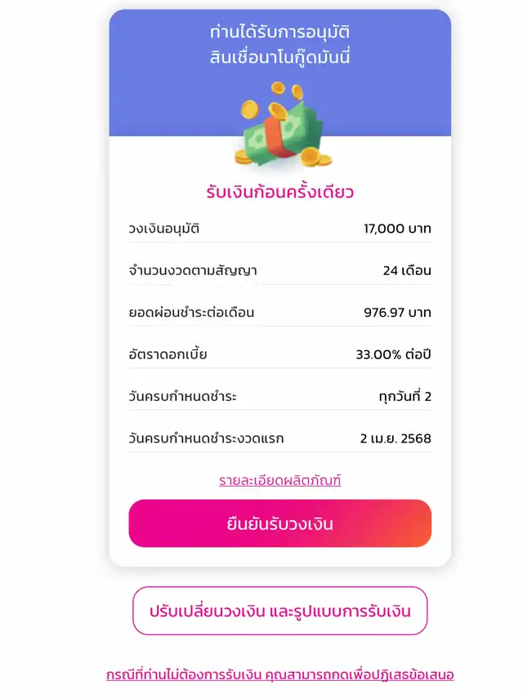This screenshot has height=698, width=523.
Task: Click the heading รับเงินก้อนครั้งเดียว
Action: click(279, 193)
